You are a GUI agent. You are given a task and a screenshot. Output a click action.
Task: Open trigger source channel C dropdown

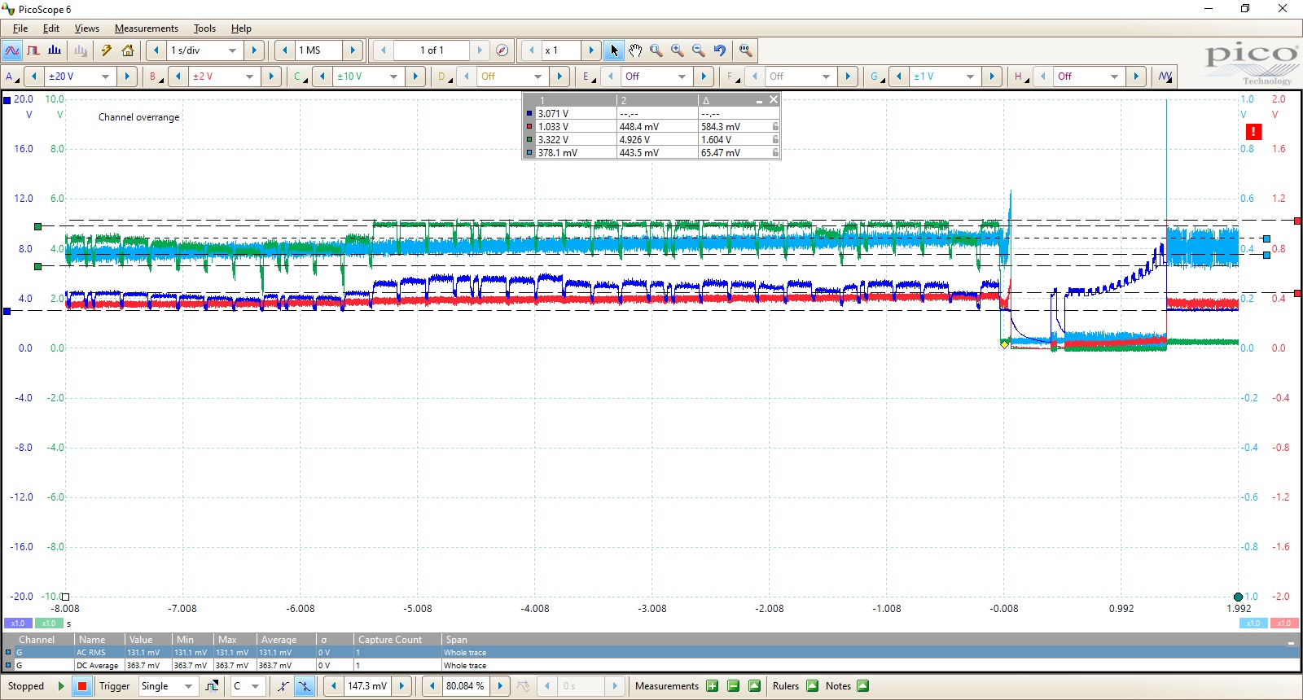click(x=255, y=686)
